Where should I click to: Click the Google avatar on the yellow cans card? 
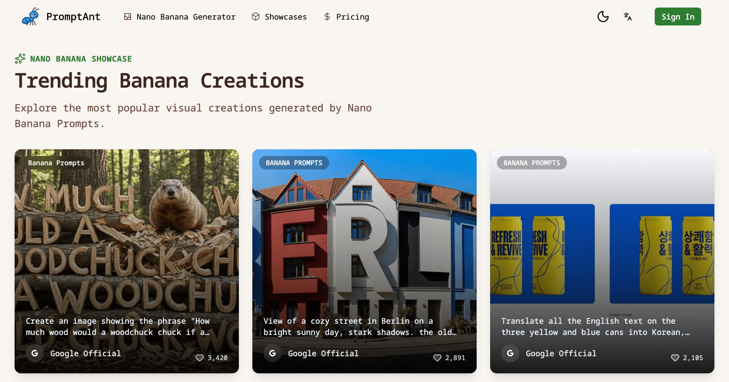click(x=510, y=353)
